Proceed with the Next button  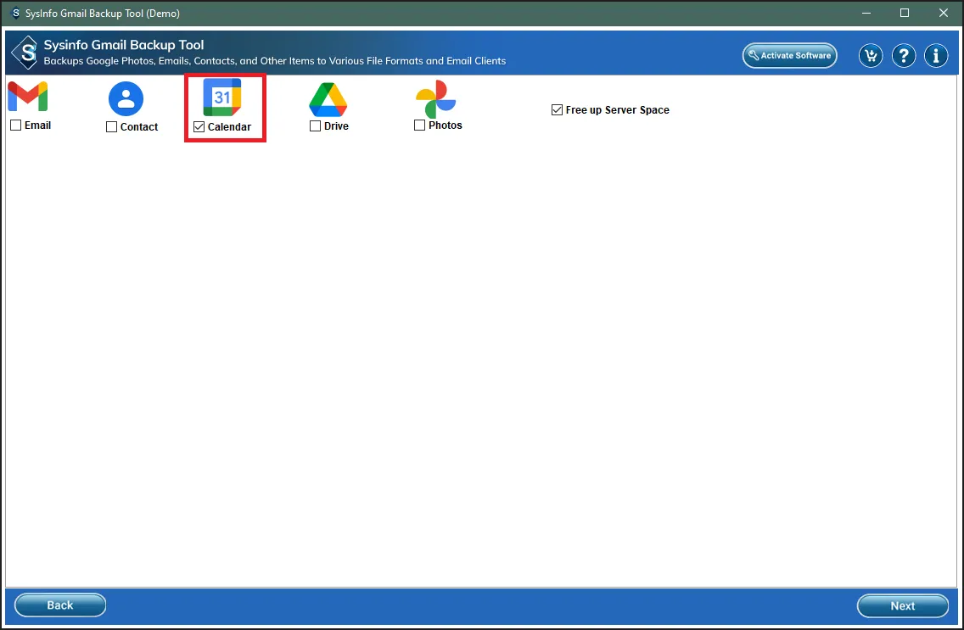903,606
